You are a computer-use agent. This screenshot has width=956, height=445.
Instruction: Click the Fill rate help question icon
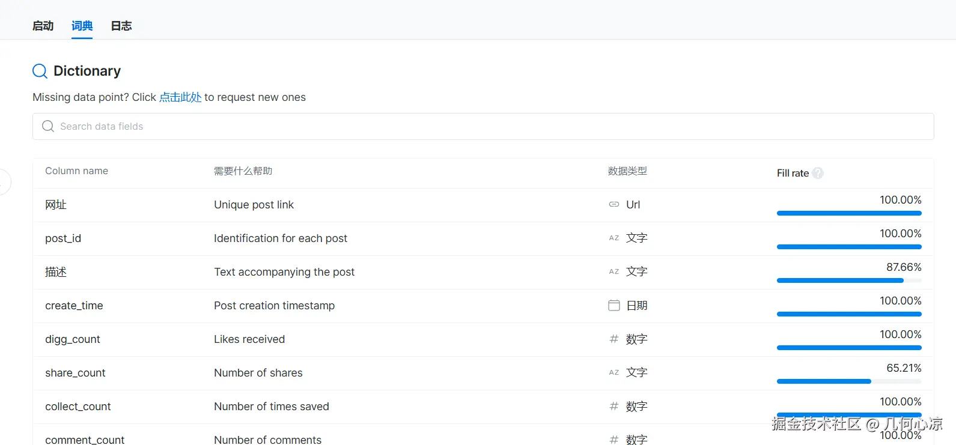tap(818, 173)
